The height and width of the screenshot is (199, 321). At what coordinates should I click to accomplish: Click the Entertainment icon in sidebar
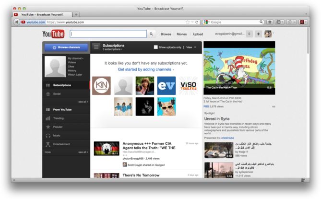(48, 144)
